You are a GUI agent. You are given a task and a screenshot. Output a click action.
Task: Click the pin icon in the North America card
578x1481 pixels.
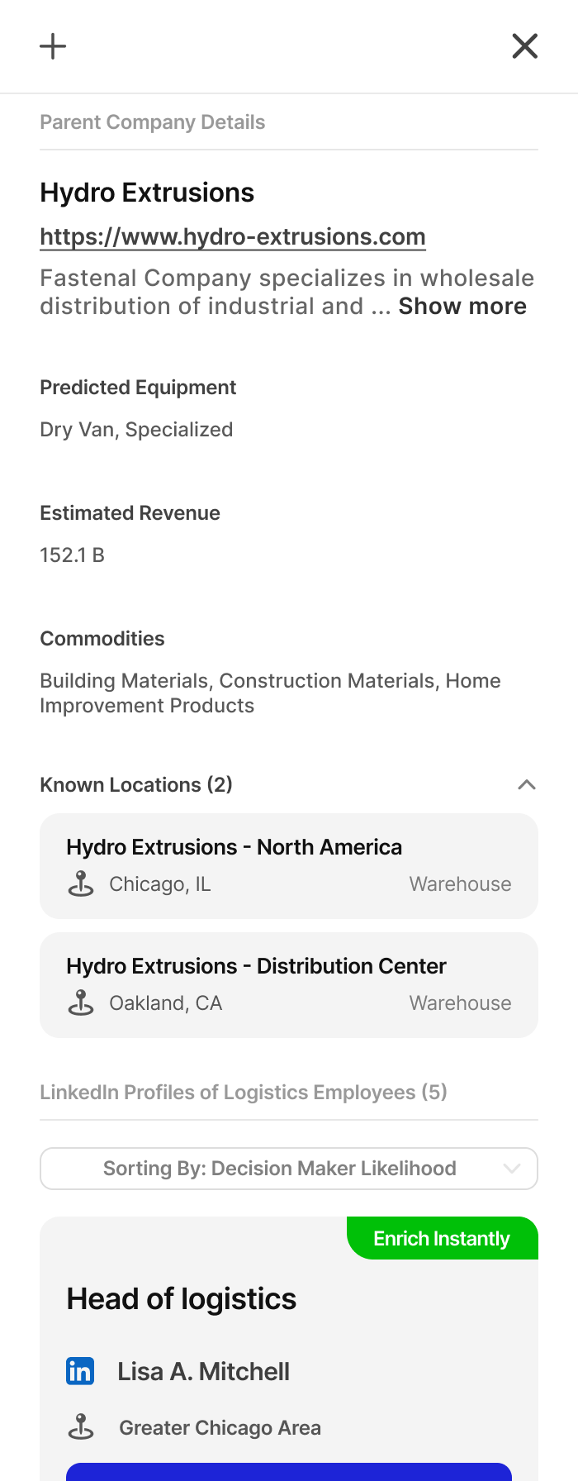click(x=81, y=883)
